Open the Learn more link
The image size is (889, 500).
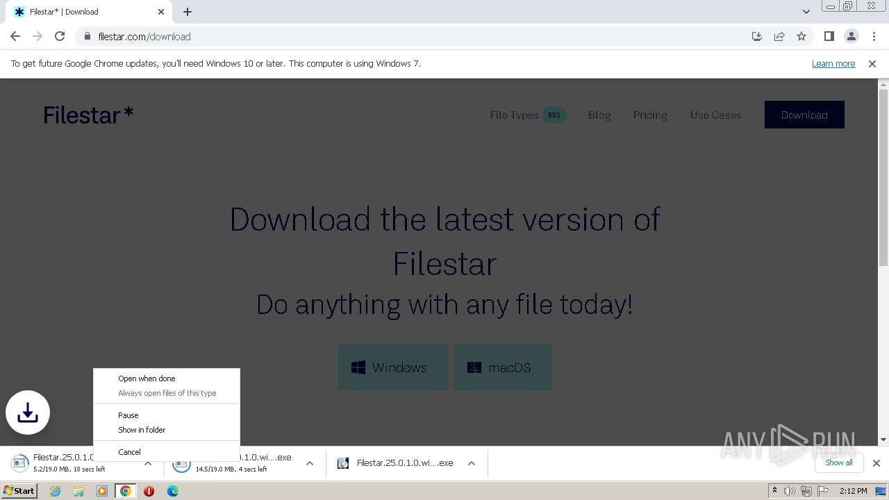pyautogui.click(x=833, y=63)
